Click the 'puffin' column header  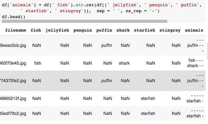tap(104, 30)
